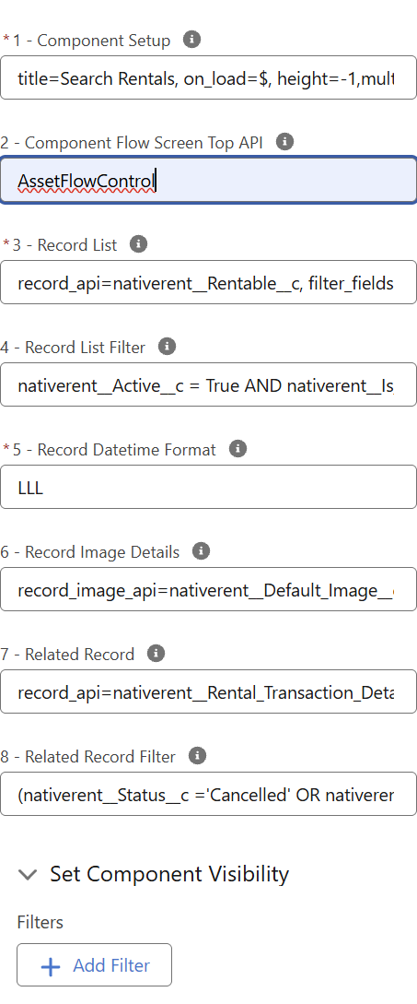Show info tooltip for Record List Filter
Screen dimensions: 417x1004
(167, 347)
